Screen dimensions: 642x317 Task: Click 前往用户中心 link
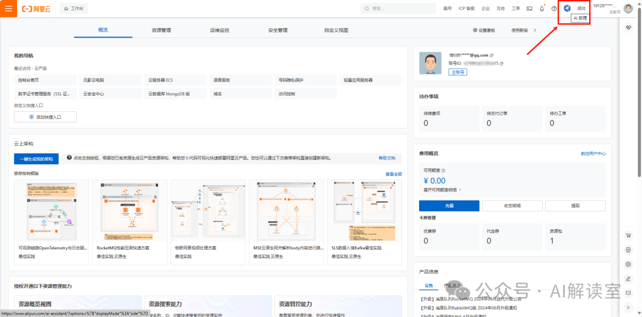(x=593, y=153)
